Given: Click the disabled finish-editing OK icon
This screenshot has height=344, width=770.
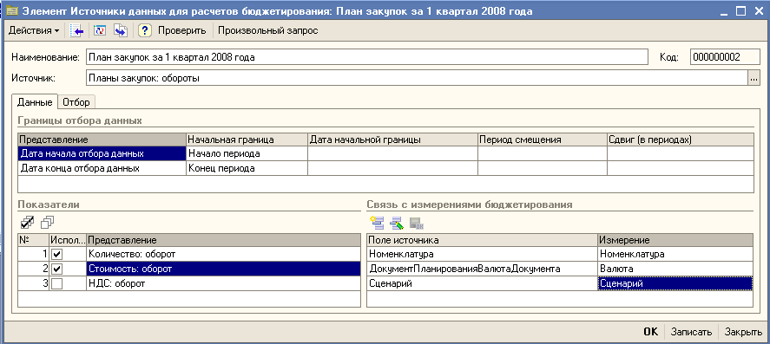Looking at the screenshot, I should pos(416,224).
